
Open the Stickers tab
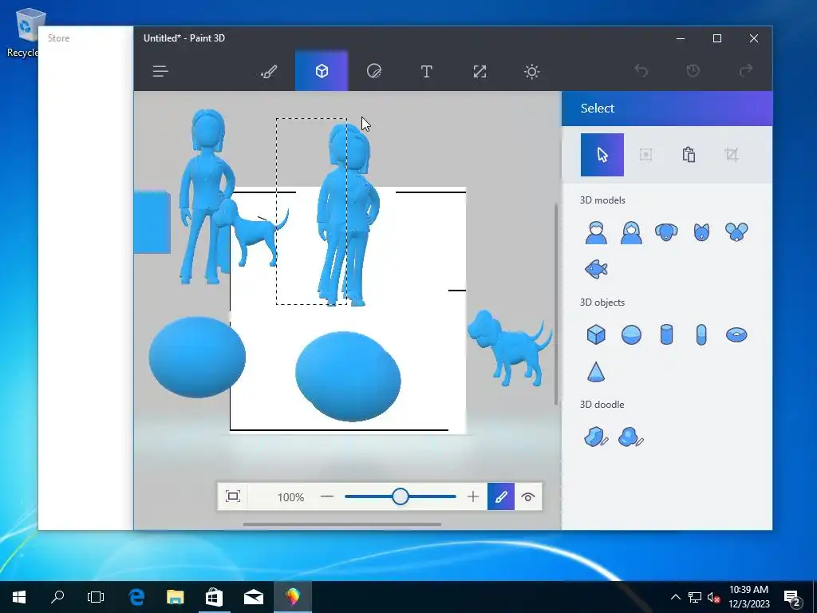tap(374, 71)
